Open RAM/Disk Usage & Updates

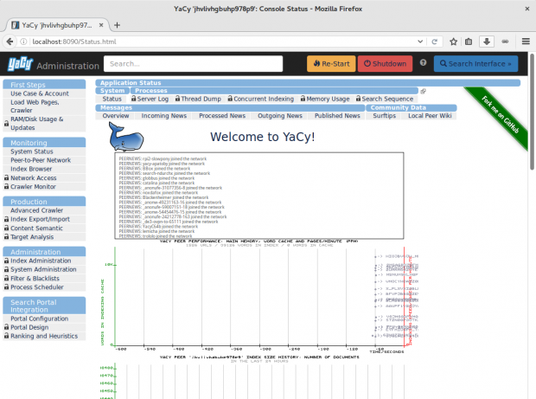37,123
